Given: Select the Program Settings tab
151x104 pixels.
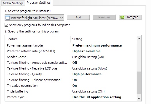Looking at the screenshot, I should 39,3.
